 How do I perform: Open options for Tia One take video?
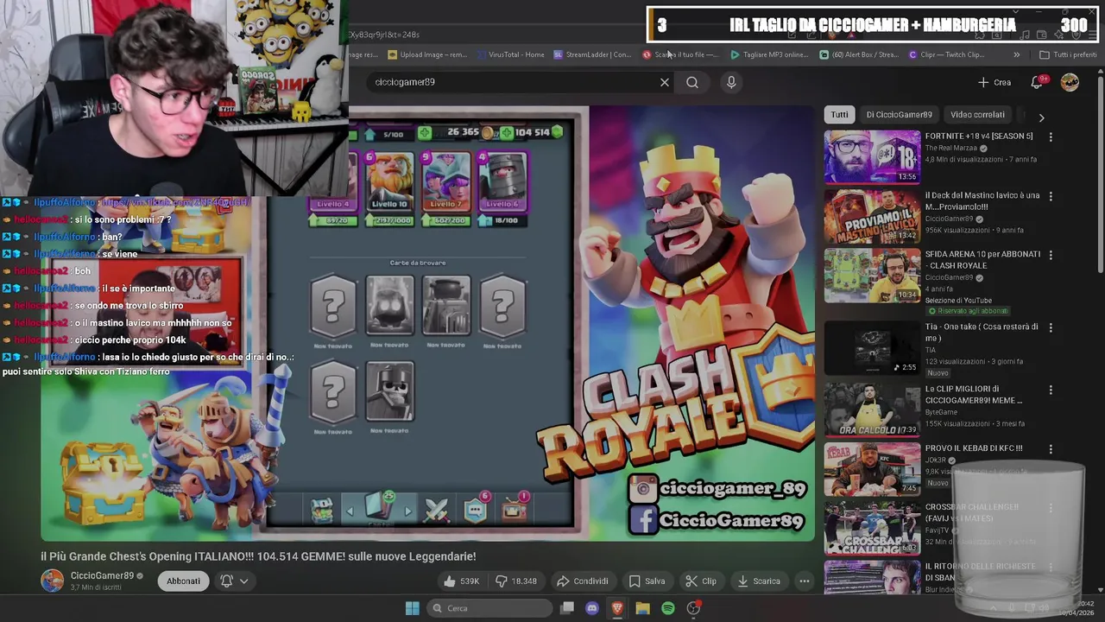pos(1051,327)
